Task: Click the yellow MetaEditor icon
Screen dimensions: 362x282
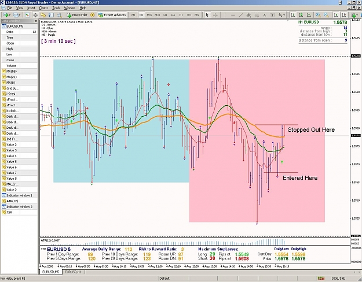Action: click(92, 15)
